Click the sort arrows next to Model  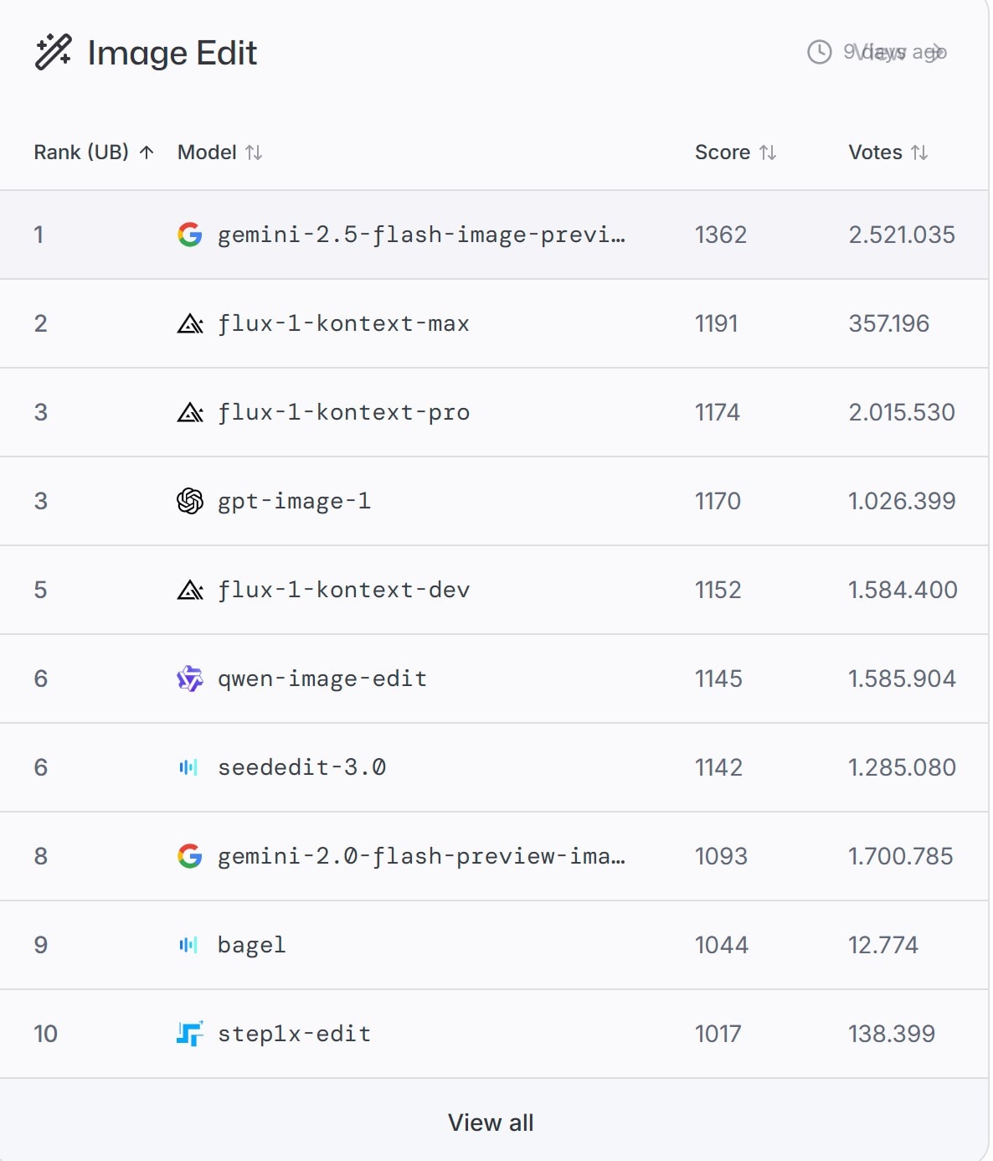coord(254,152)
